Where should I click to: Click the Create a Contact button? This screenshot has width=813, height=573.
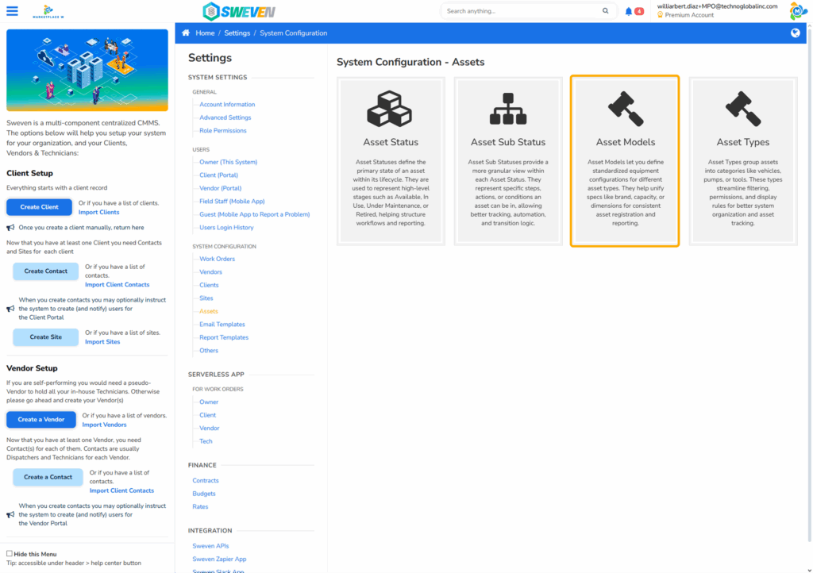(48, 477)
